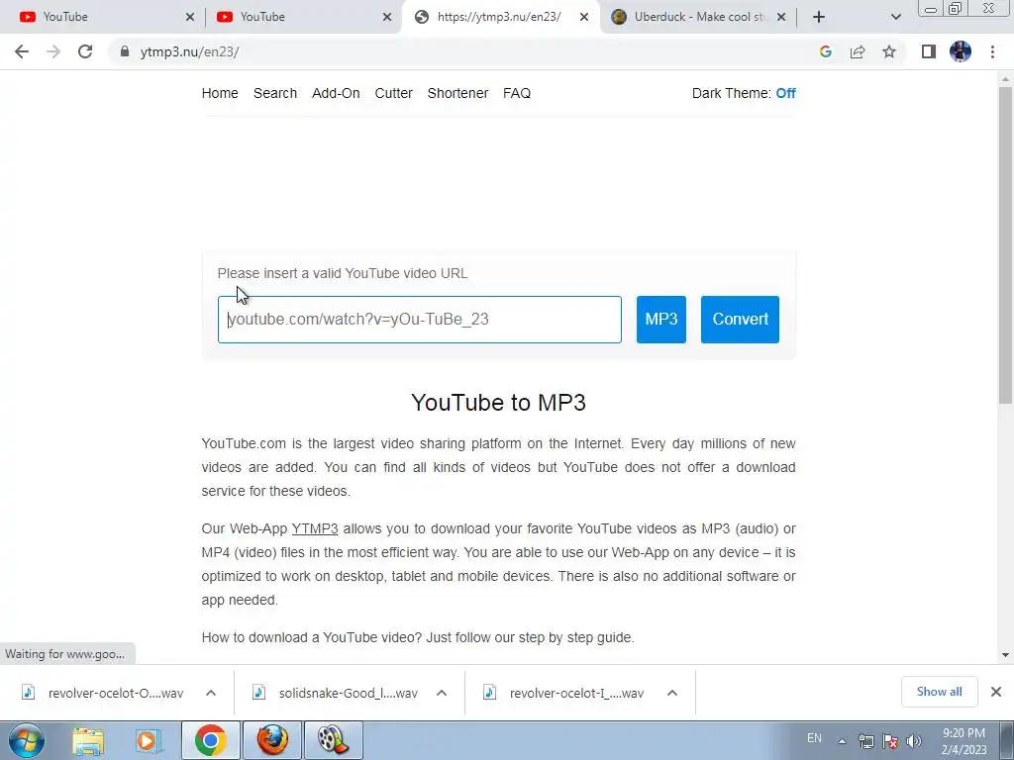Close the downloads bar
The width and height of the screenshot is (1014, 760).
(x=996, y=692)
